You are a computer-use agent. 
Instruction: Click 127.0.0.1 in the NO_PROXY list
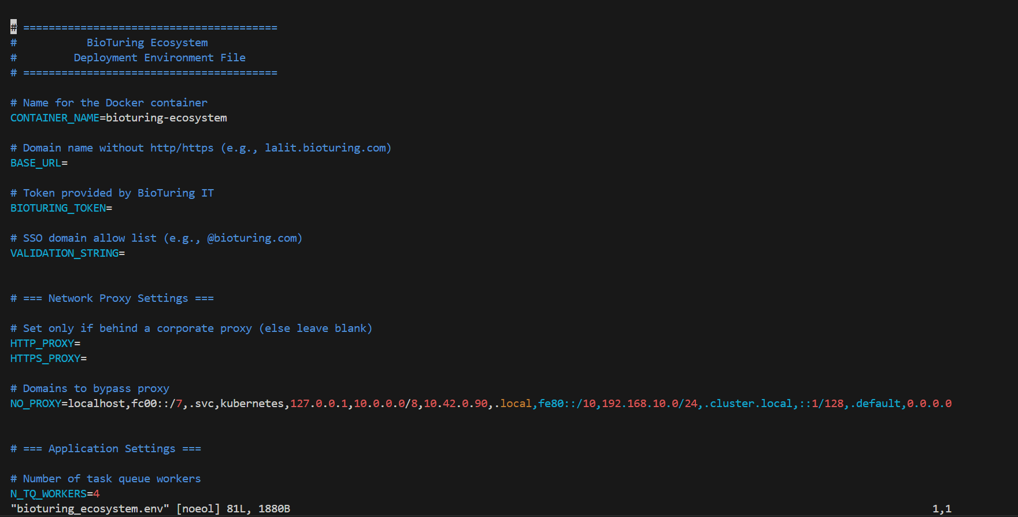click(x=319, y=404)
